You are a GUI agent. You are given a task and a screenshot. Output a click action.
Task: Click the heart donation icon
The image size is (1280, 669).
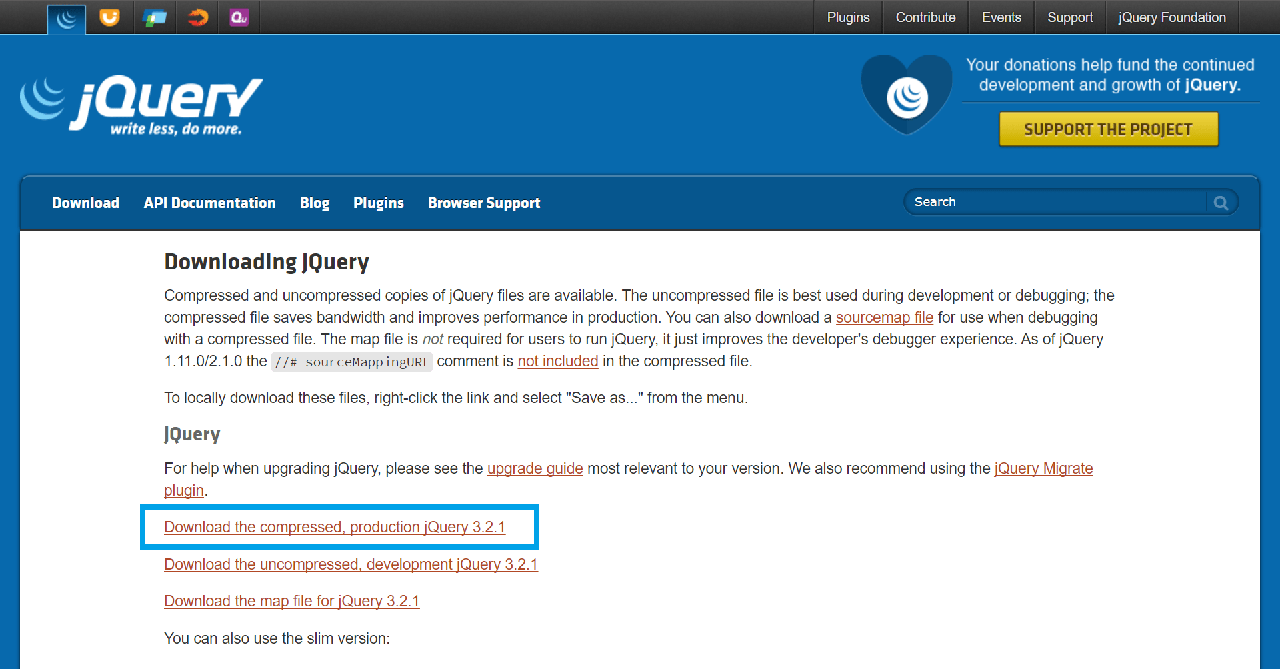(907, 95)
